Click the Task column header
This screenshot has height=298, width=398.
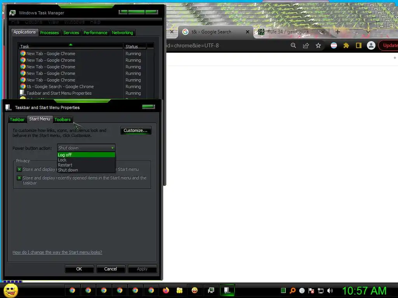(70, 47)
